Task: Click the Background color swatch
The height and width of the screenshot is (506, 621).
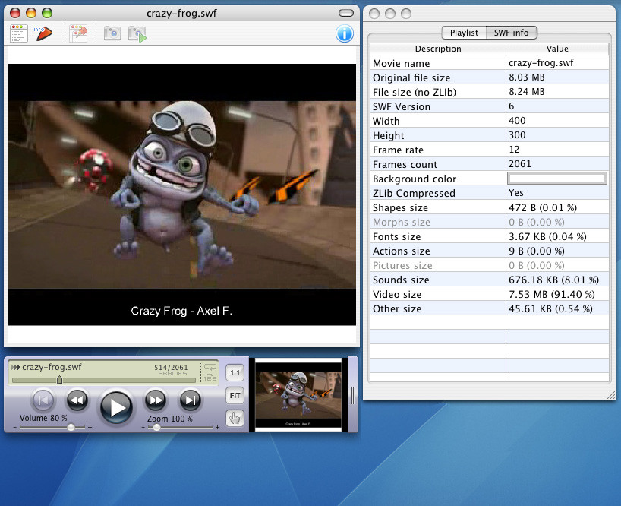Action: 556,178
